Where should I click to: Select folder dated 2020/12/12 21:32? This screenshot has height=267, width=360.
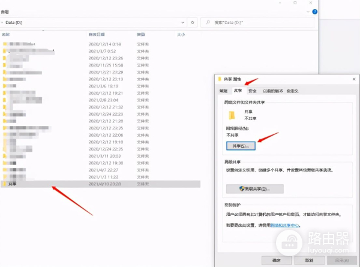(100, 107)
